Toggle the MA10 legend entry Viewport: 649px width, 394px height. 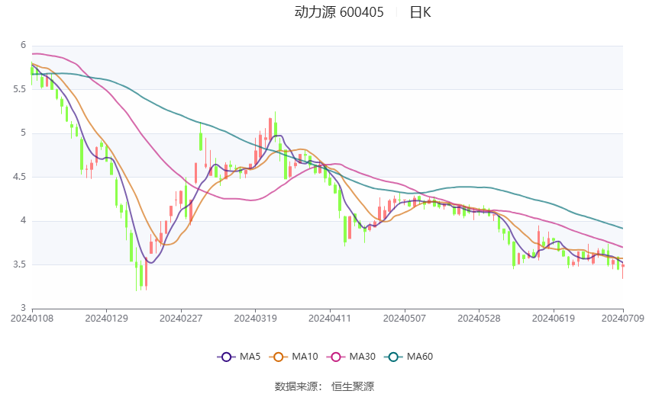point(293,357)
